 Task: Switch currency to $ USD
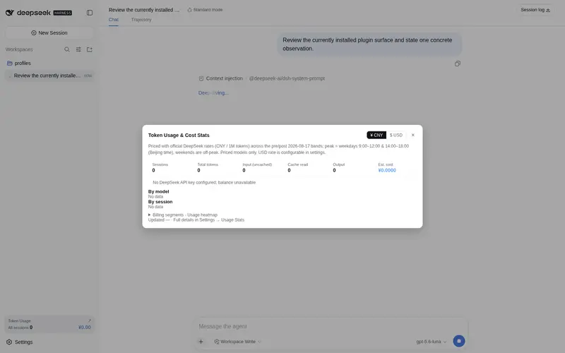pyautogui.click(x=396, y=135)
